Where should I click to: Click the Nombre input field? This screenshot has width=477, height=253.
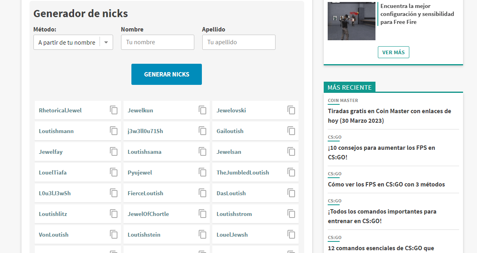tap(158, 42)
